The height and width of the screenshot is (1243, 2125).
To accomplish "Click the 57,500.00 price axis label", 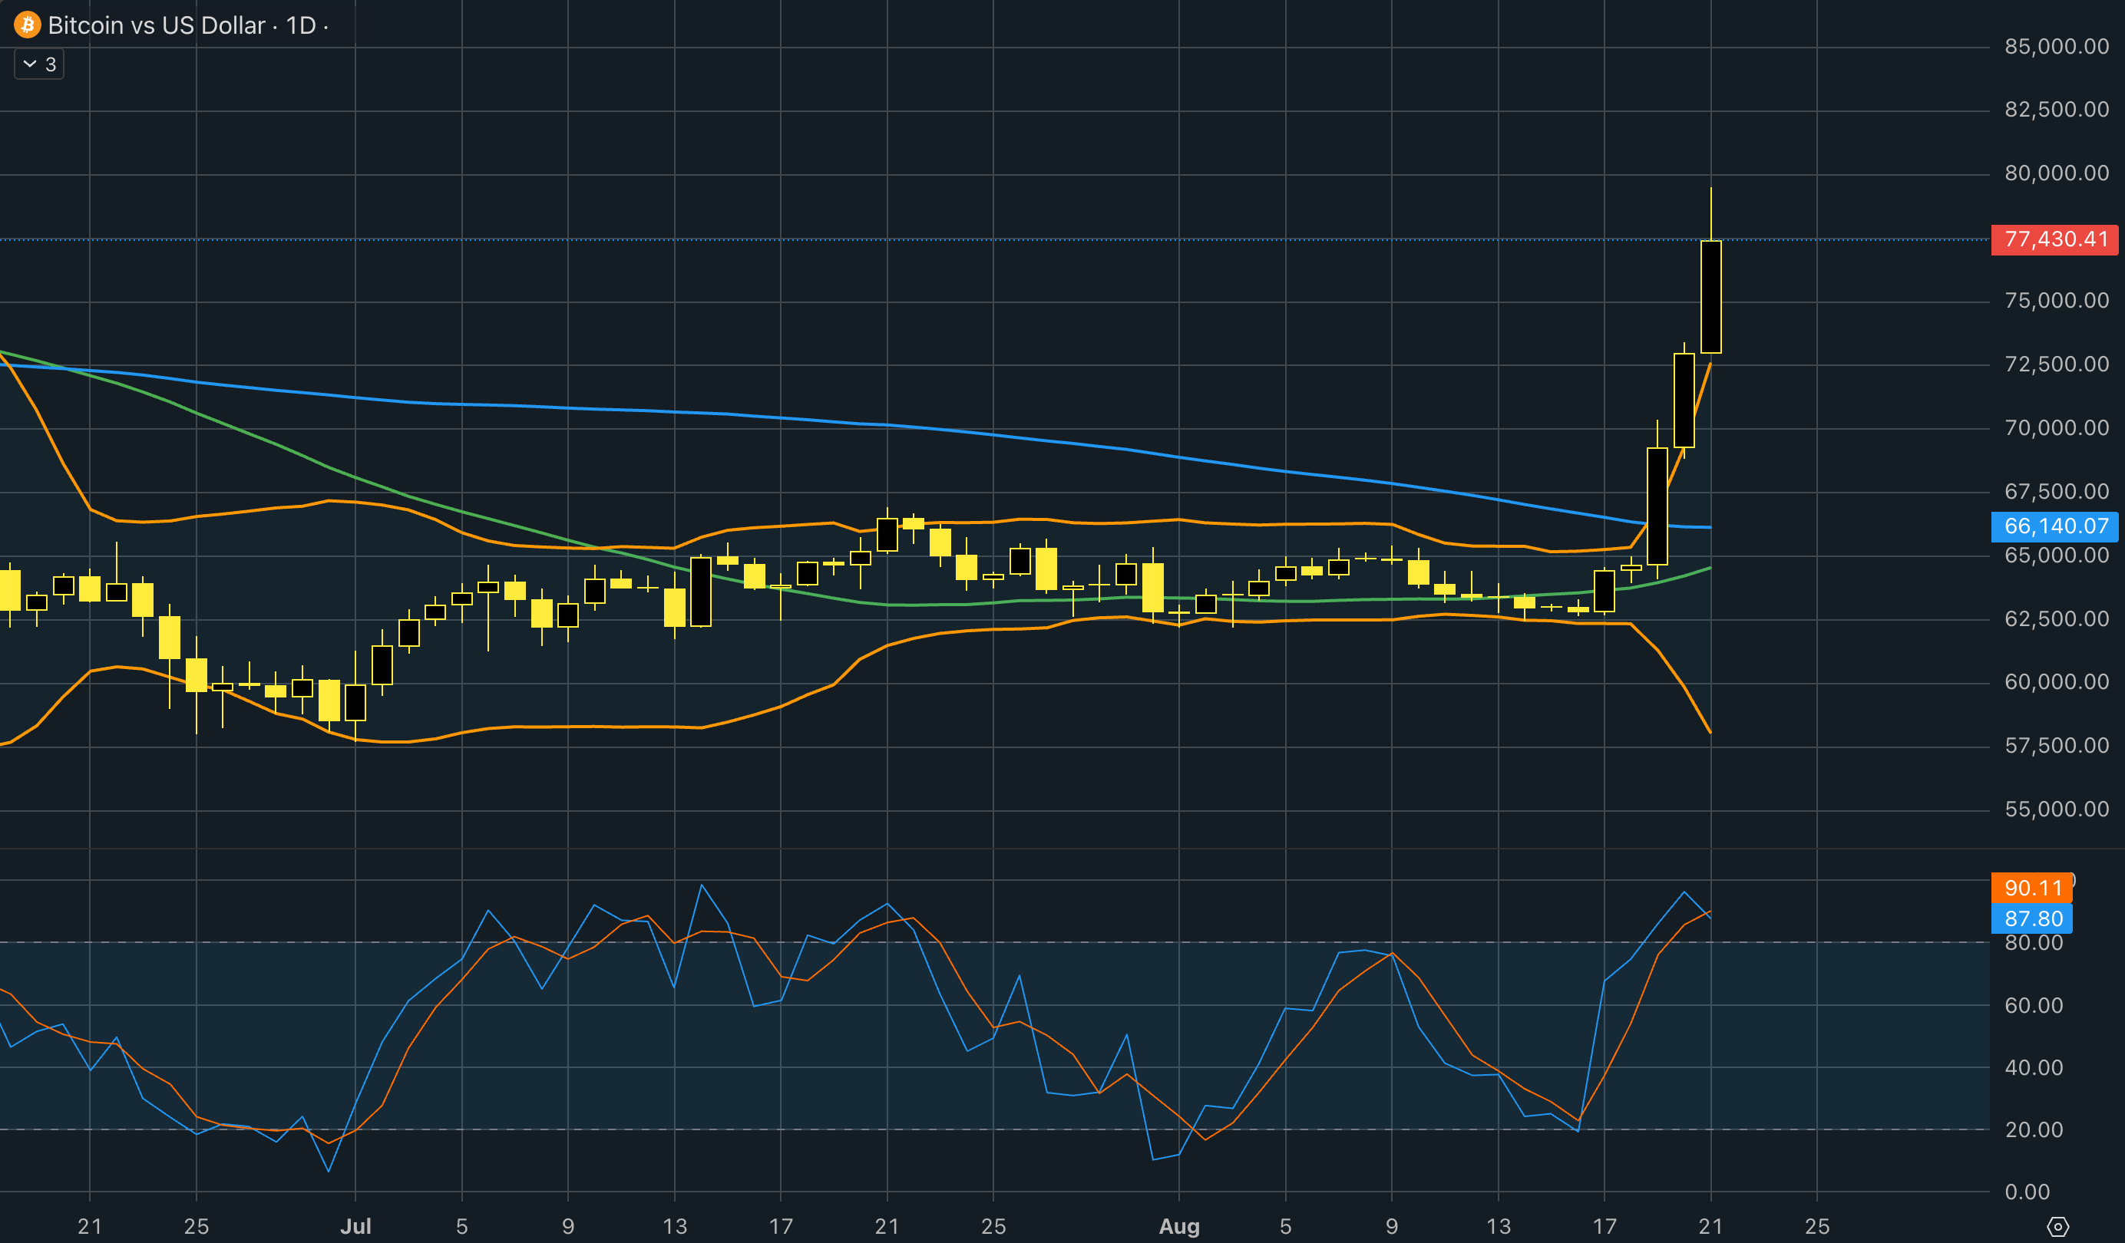I will (2057, 746).
